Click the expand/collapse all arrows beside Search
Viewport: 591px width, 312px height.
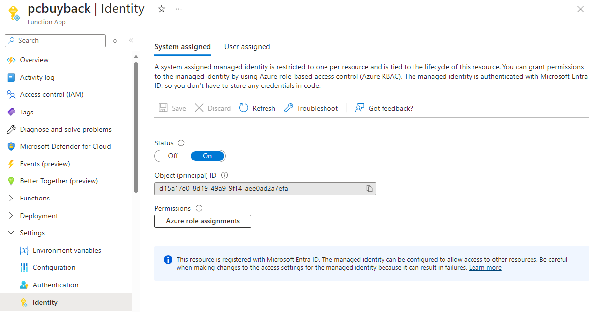(x=115, y=40)
